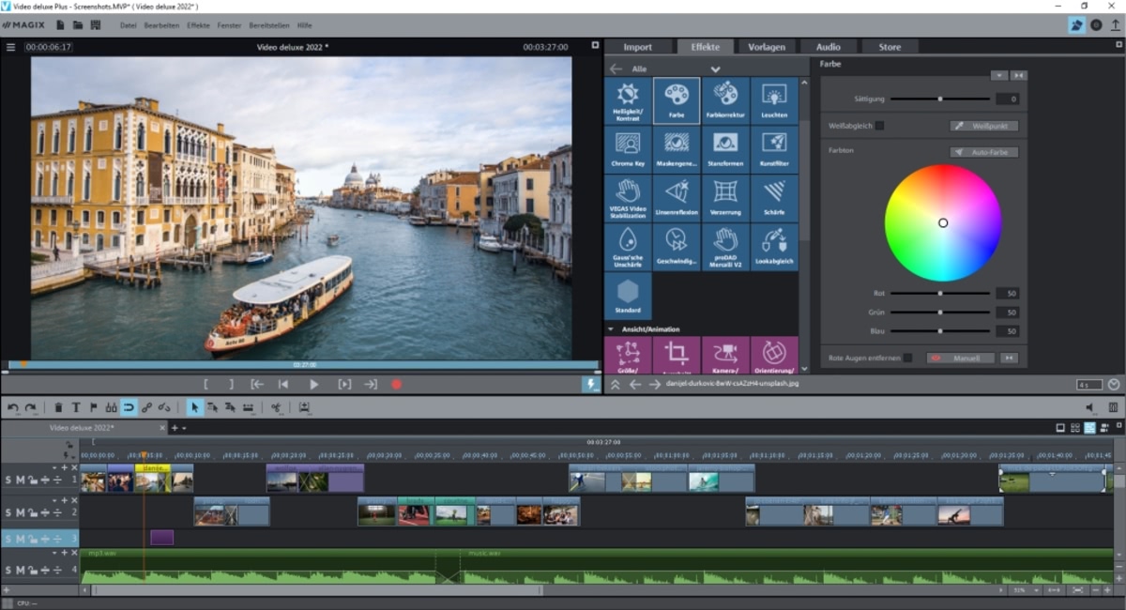Viewport: 1126px width, 610px height.
Task: Select the Verzerrung effect tile
Action: [x=725, y=199]
